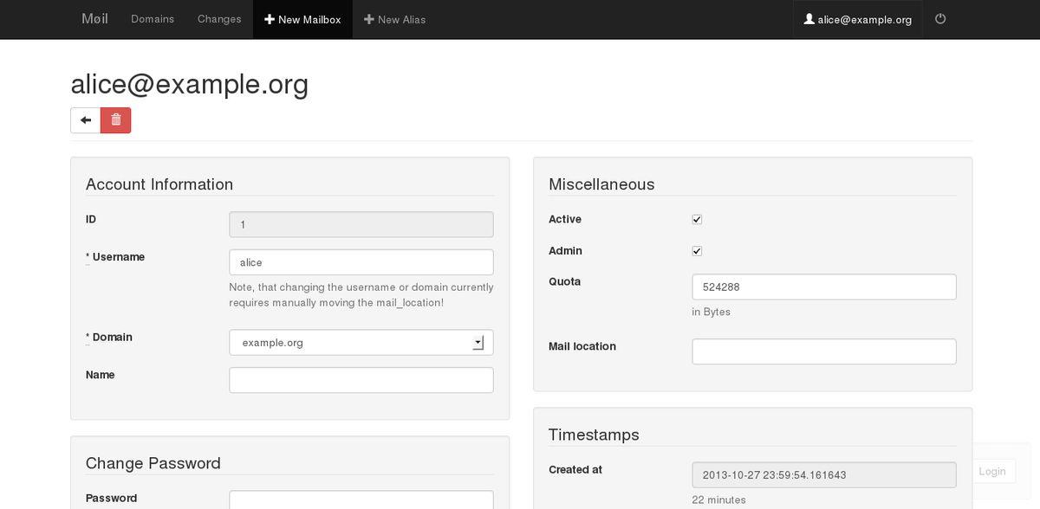The height and width of the screenshot is (509, 1040).
Task: Expand the Domain dropdown
Action: (361, 343)
